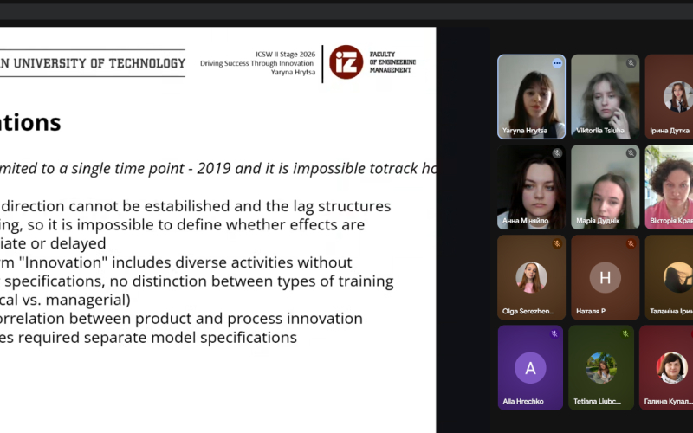Select Ірина Дутка's participant tile
Screen dimensions: 693x433
[x=670, y=97]
